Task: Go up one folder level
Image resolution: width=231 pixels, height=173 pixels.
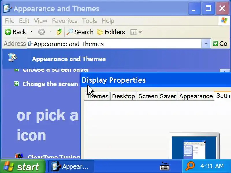Action: 59,32
